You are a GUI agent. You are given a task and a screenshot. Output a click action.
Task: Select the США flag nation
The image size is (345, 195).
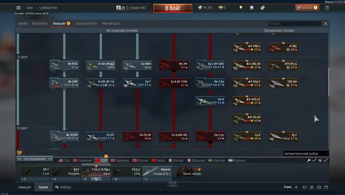(x=64, y=160)
